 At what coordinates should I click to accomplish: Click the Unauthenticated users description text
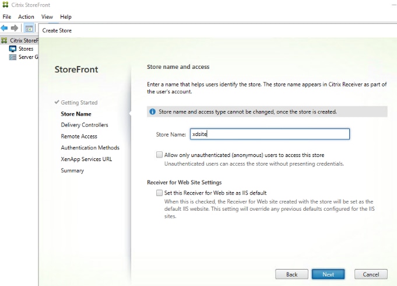(x=254, y=164)
